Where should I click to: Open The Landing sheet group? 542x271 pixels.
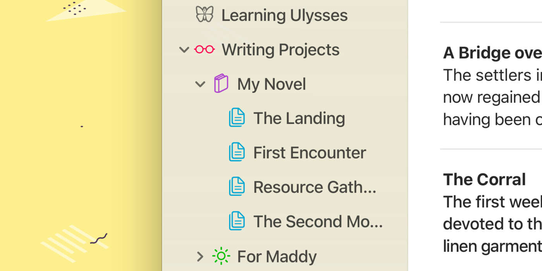click(x=299, y=118)
